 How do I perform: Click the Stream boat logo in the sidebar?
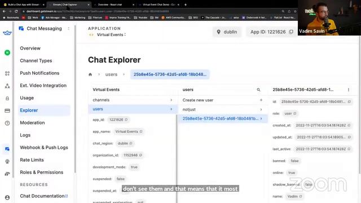(x=7, y=33)
